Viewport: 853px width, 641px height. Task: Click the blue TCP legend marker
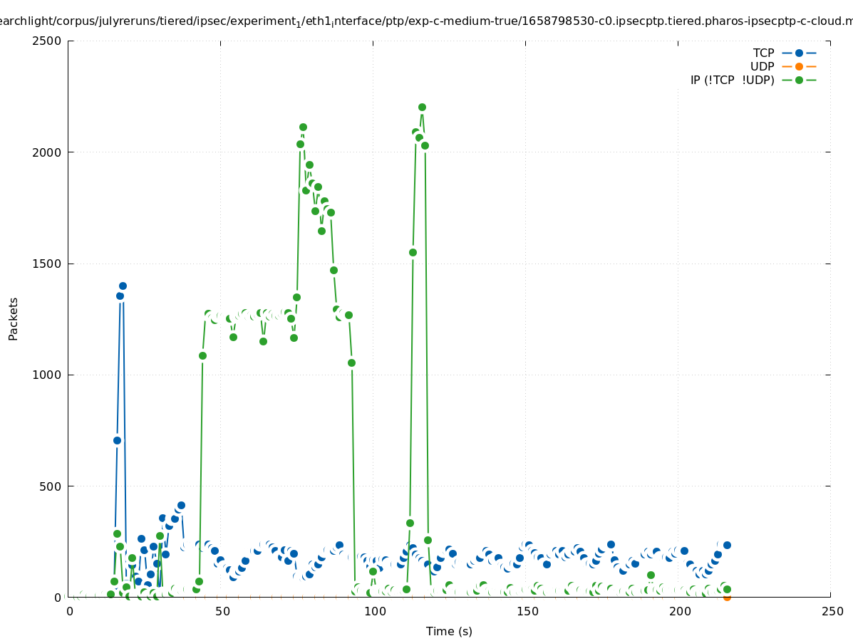[x=799, y=53]
